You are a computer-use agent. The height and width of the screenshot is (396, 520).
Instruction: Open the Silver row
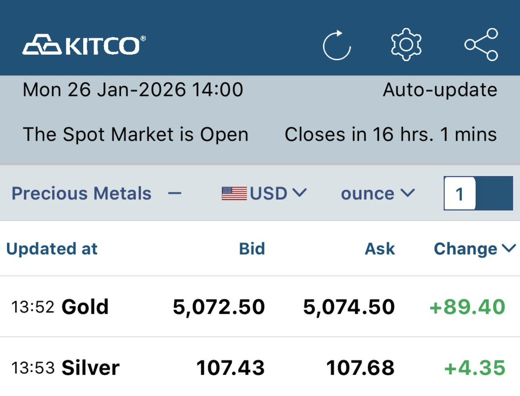click(x=90, y=368)
